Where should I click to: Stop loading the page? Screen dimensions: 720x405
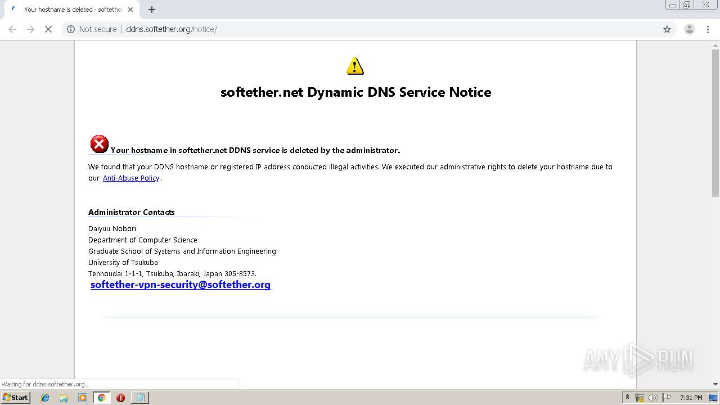point(48,29)
